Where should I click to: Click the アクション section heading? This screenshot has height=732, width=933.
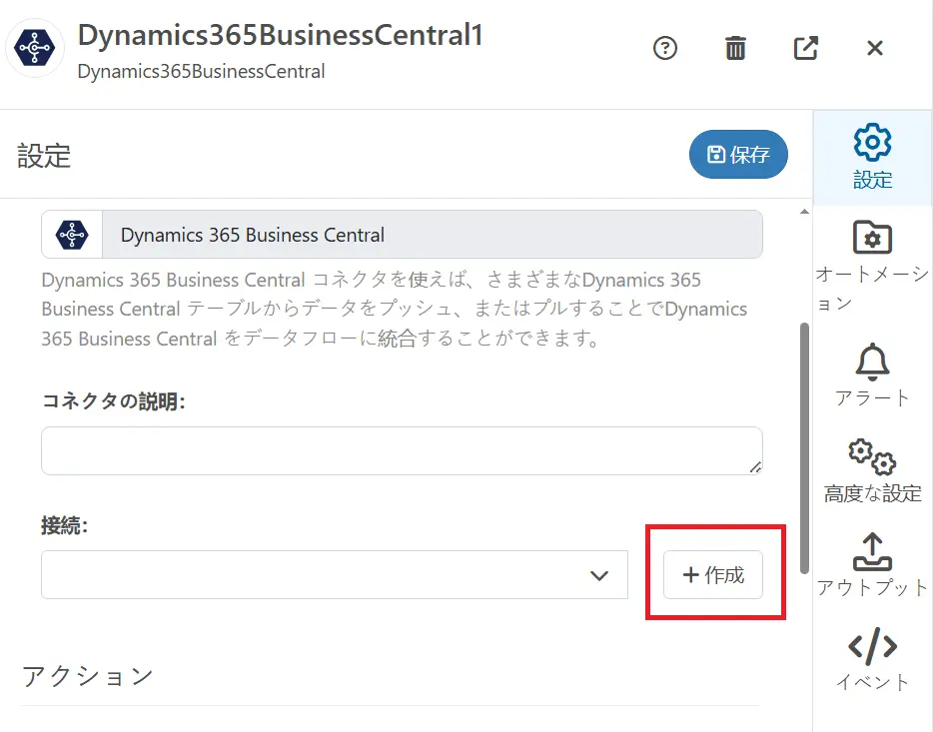[x=88, y=677]
